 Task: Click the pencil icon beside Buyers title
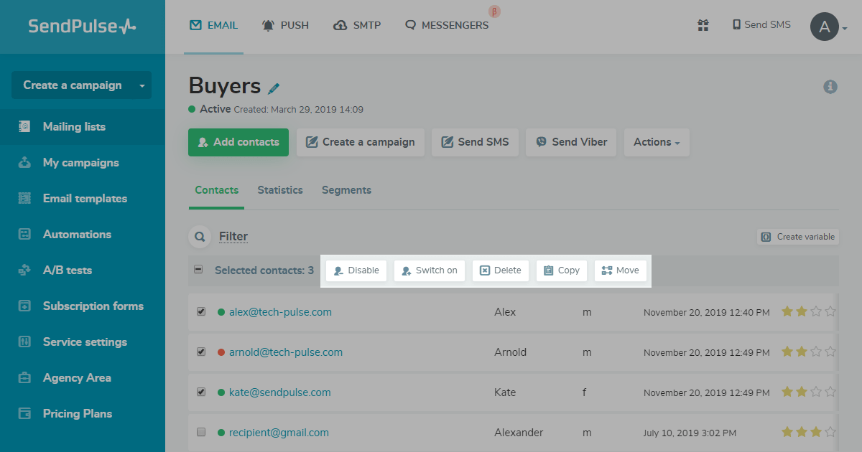click(x=274, y=88)
